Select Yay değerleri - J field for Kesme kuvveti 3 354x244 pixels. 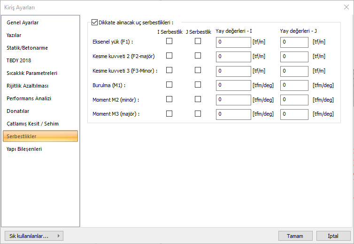click(x=294, y=71)
